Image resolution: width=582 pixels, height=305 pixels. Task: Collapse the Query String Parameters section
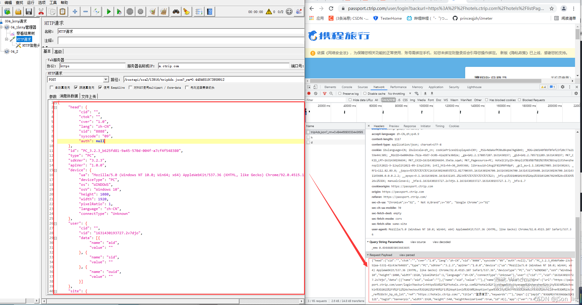368,242
